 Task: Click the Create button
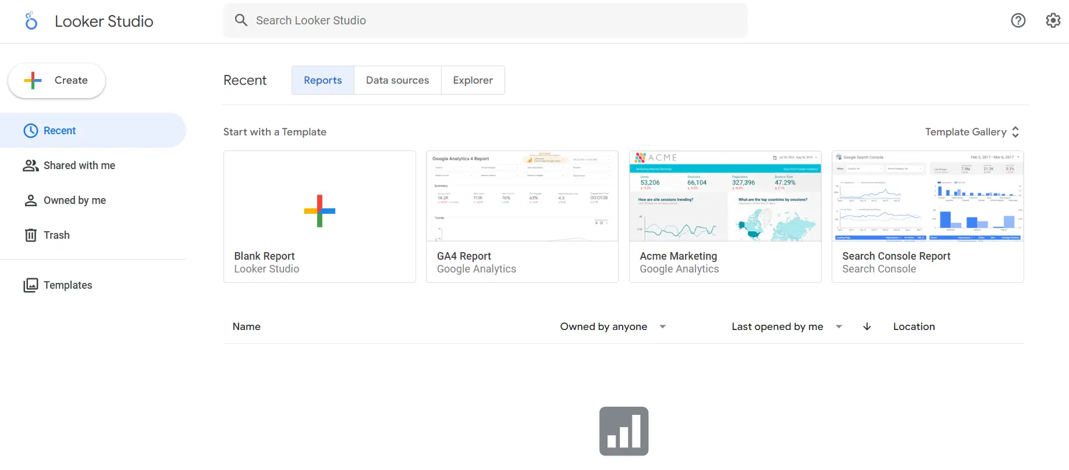pyautogui.click(x=57, y=80)
